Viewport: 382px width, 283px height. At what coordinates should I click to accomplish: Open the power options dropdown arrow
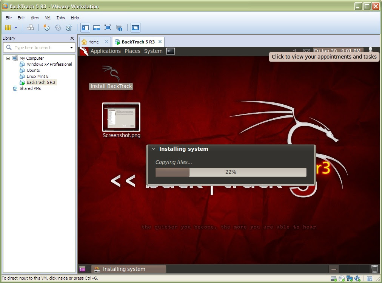click(x=15, y=28)
